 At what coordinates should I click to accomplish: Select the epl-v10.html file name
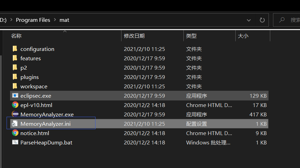pyautogui.click(x=36, y=105)
